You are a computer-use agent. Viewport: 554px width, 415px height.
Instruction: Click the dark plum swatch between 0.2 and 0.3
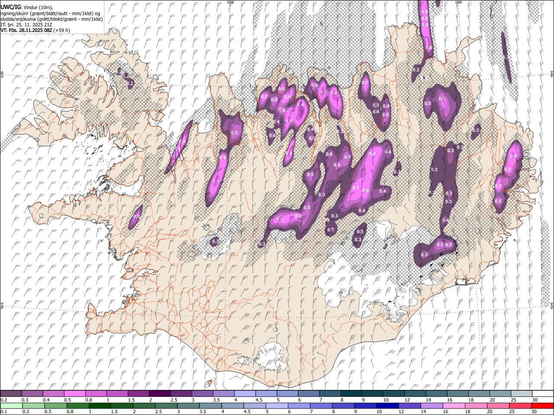11,393
